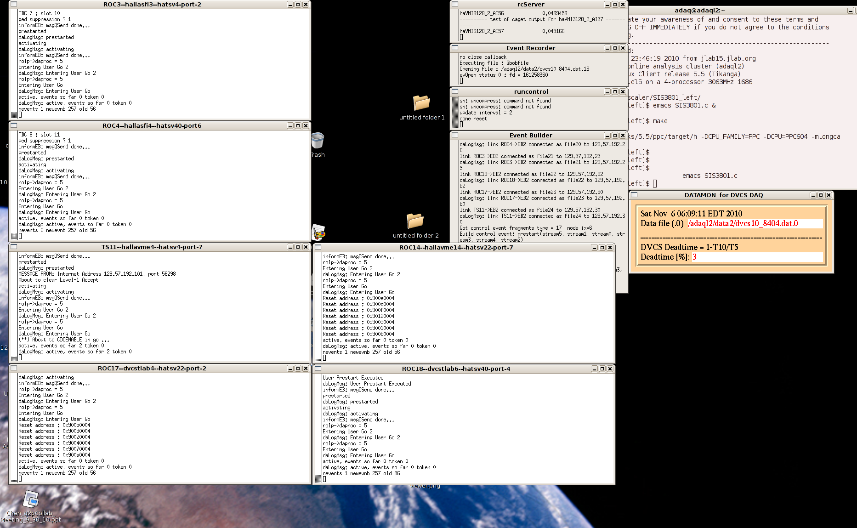857x528 pixels.
Task: Click the ROC18 terminal left scrollbar
Action: 318,428
